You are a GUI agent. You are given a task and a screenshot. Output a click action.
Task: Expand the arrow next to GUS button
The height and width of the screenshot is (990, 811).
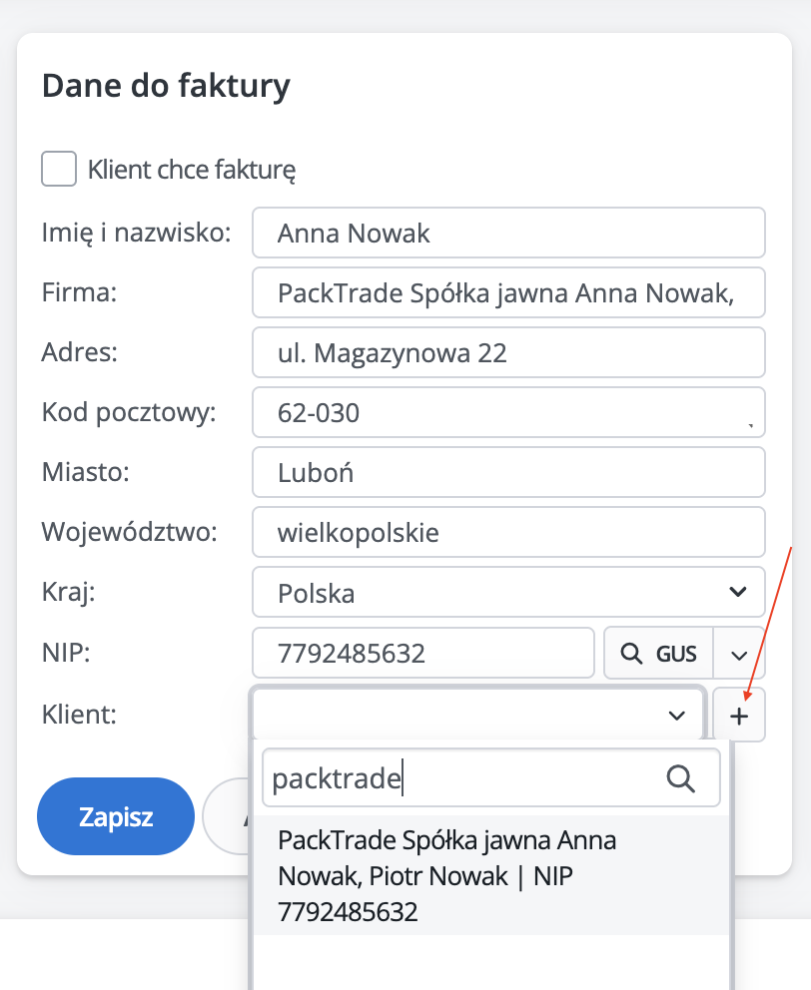[x=739, y=655]
